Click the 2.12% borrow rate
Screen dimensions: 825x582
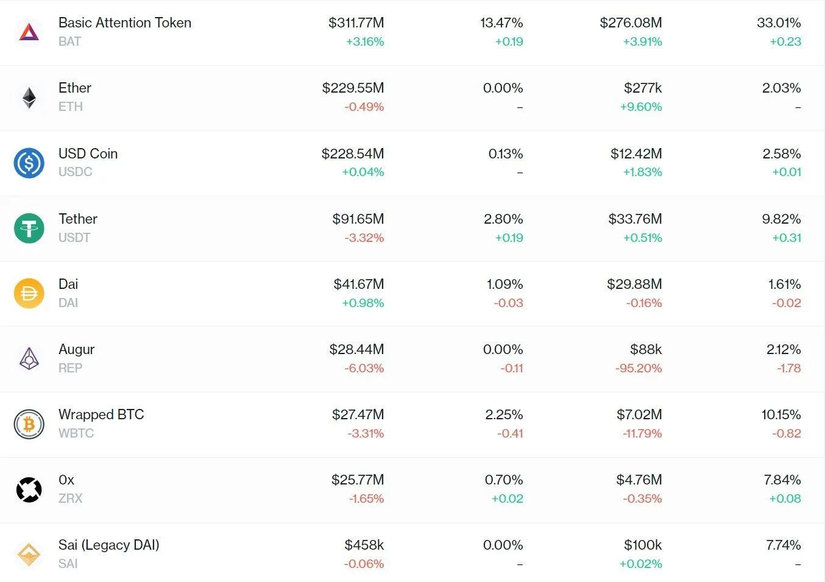tap(784, 349)
